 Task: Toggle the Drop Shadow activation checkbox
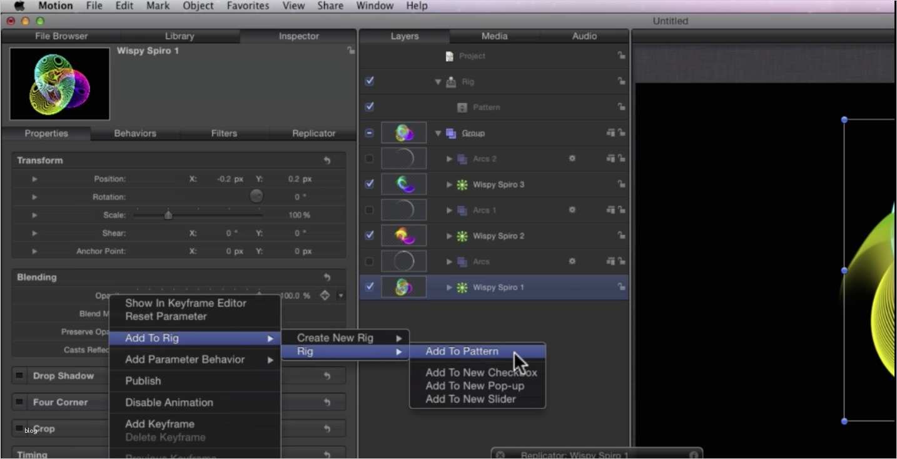point(20,376)
